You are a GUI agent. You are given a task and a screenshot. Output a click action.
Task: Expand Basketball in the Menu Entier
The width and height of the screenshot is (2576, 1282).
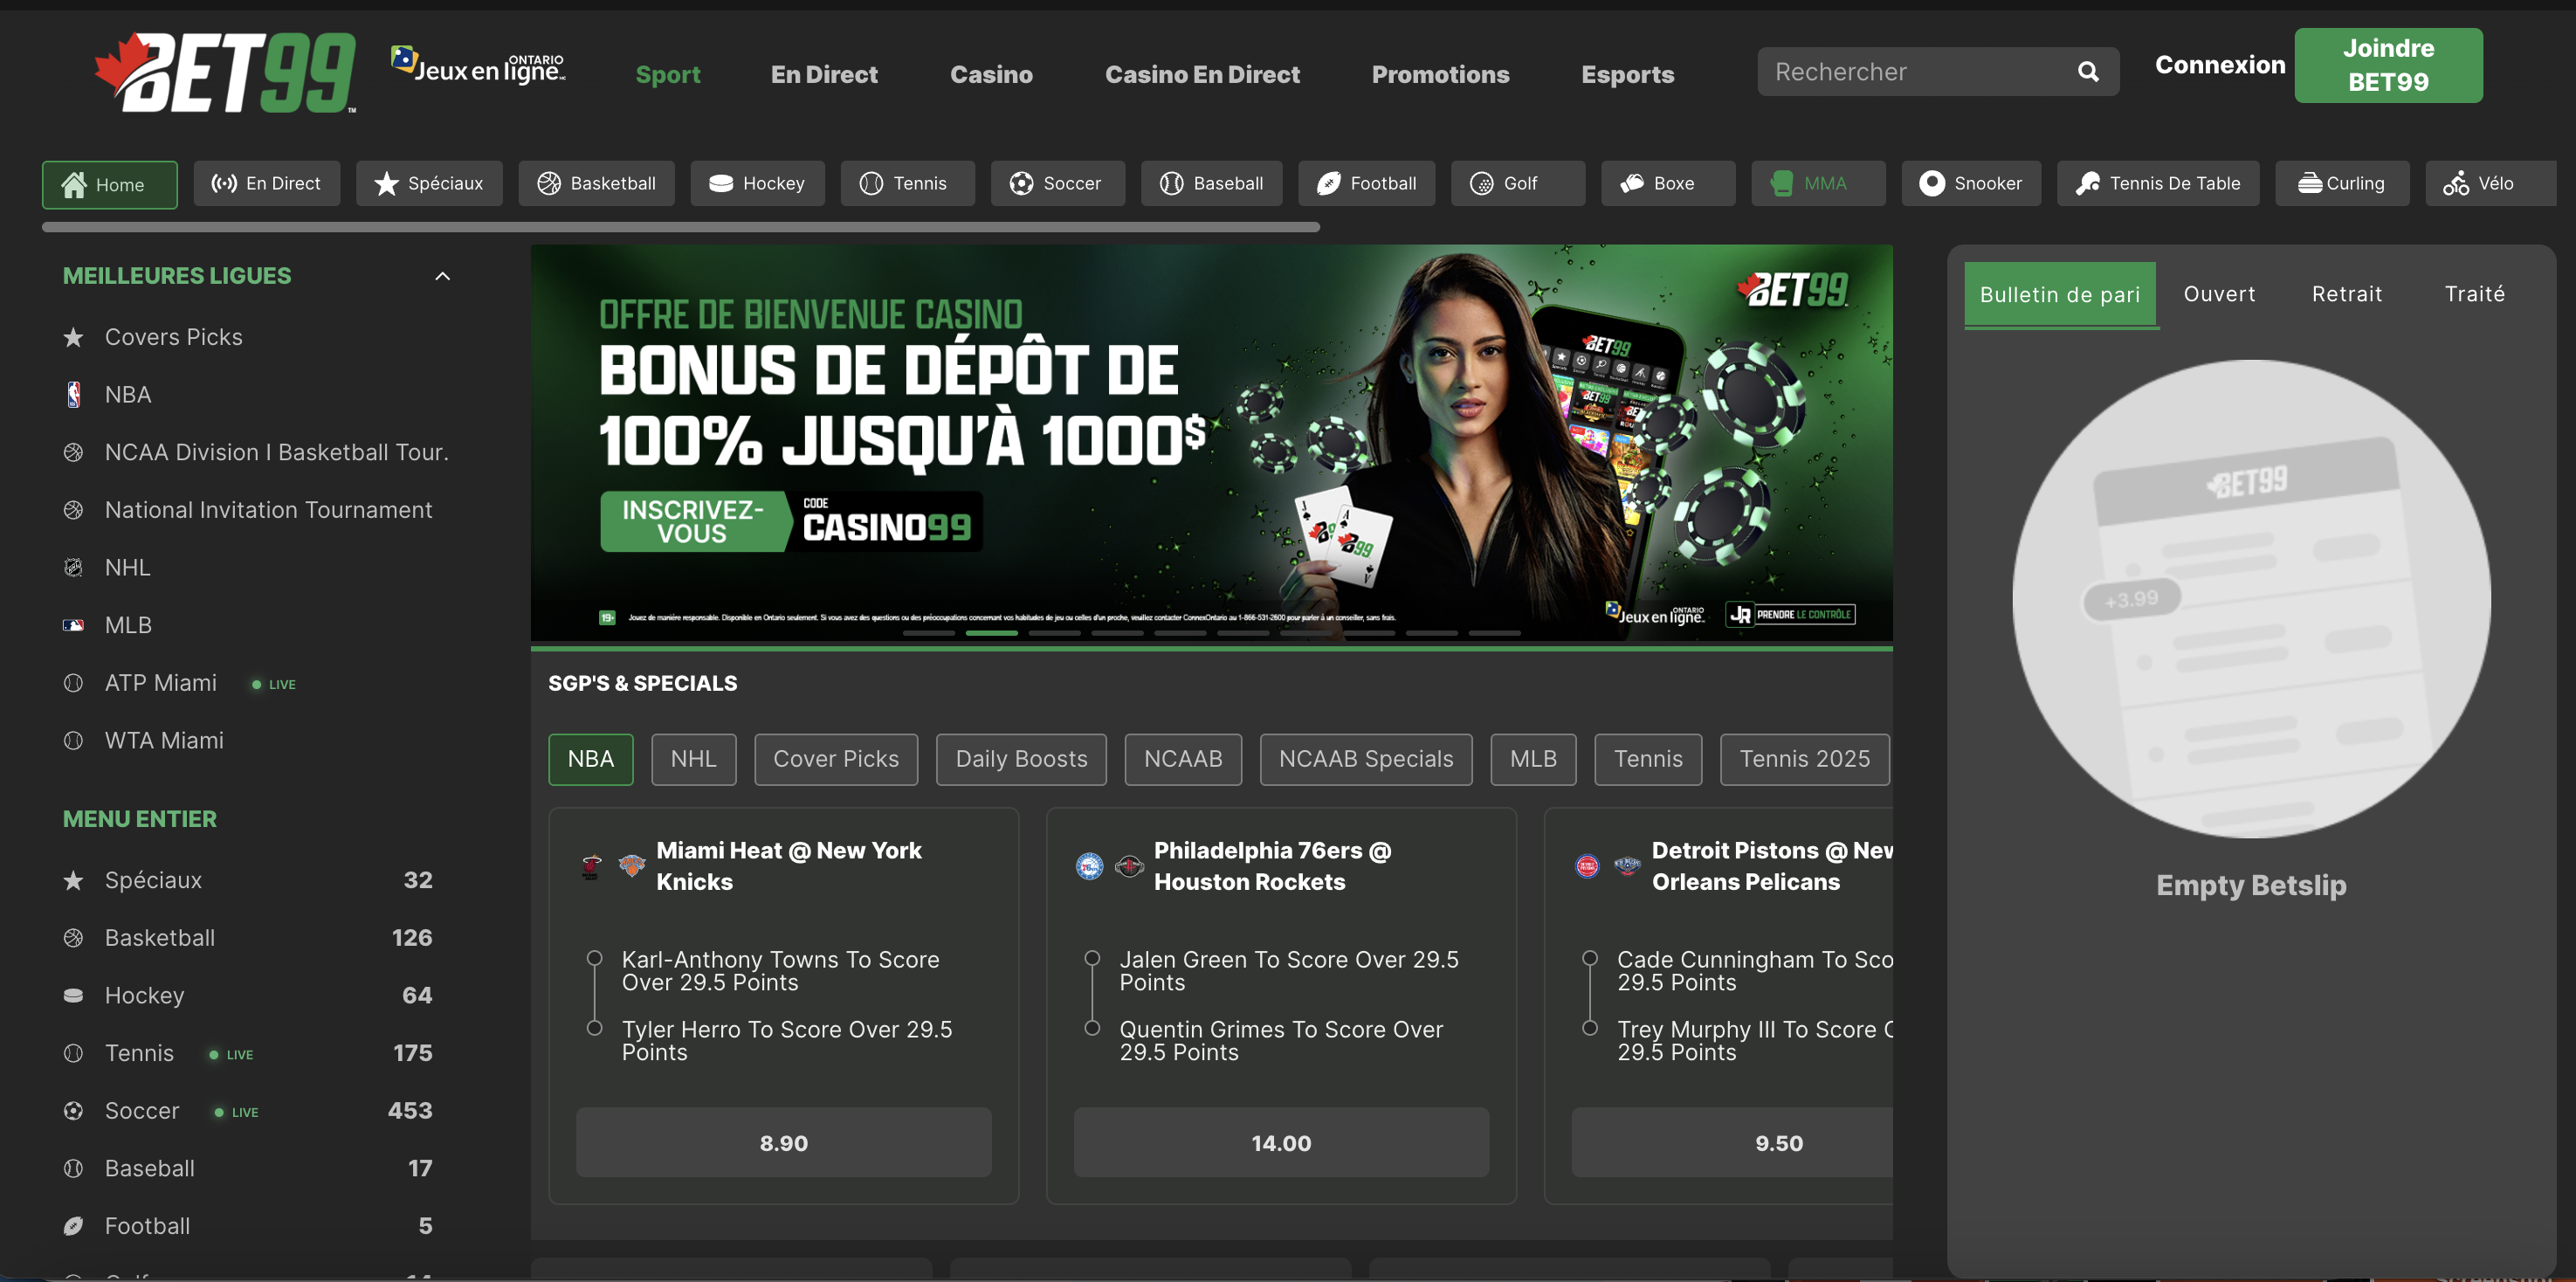[x=160, y=938]
